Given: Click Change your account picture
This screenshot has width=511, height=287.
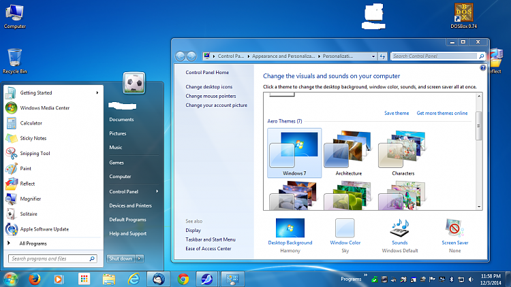Looking at the screenshot, I should 217,105.
